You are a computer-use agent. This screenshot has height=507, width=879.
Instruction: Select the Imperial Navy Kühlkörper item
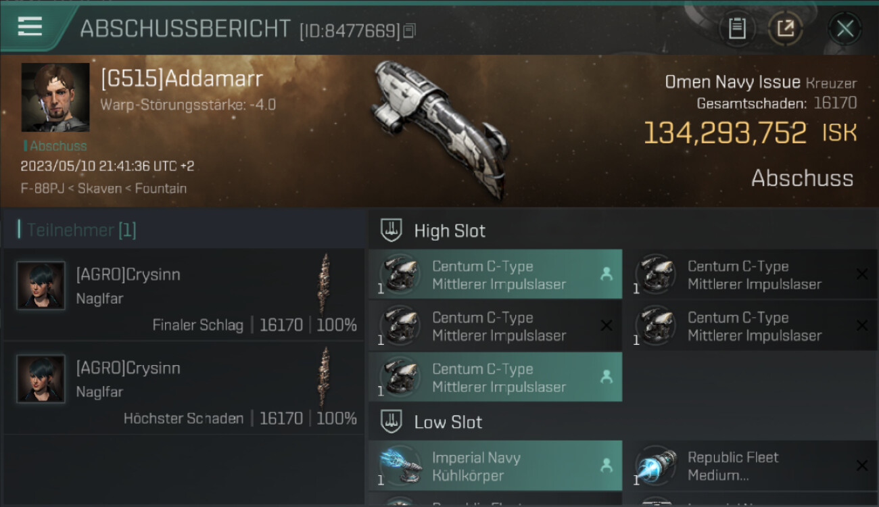coord(495,466)
